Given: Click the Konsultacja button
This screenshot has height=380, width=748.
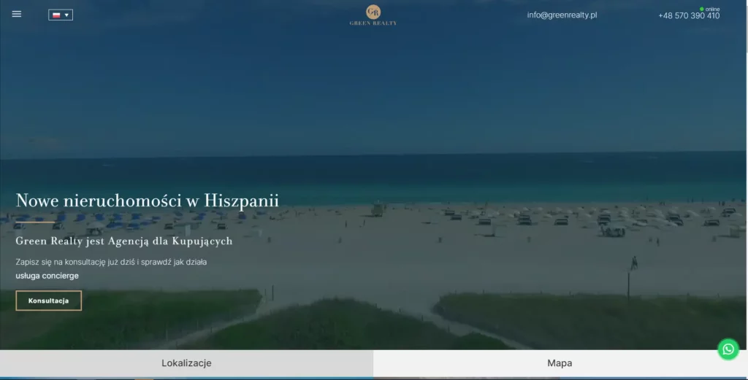Looking at the screenshot, I should click(49, 300).
